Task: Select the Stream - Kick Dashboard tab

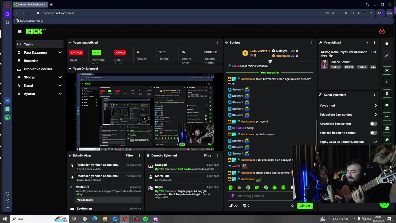Action: pyautogui.click(x=30, y=5)
